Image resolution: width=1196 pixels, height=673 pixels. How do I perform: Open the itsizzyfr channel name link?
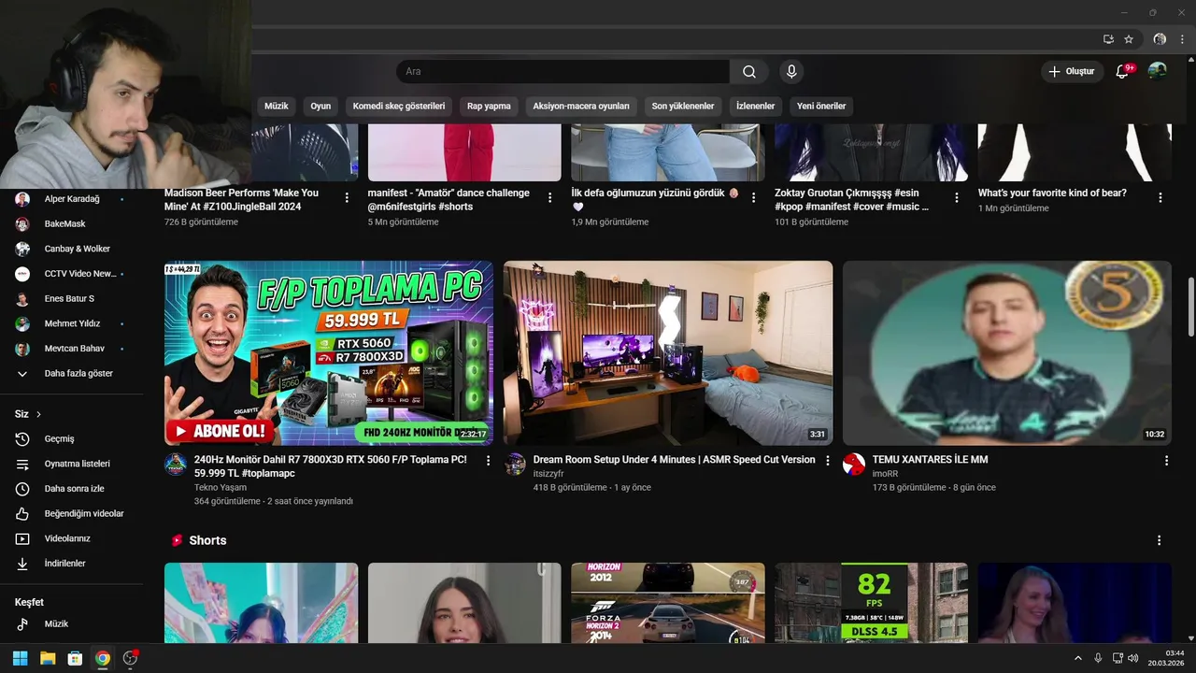pyautogui.click(x=548, y=474)
